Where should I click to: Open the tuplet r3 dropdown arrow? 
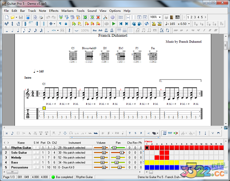58,30
